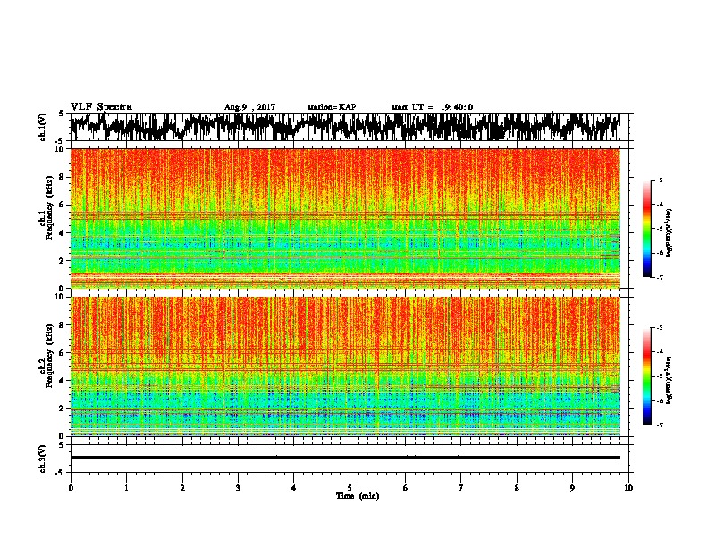Click the ch.1 spectrogram plot area
The image size is (708, 547).
(344, 218)
